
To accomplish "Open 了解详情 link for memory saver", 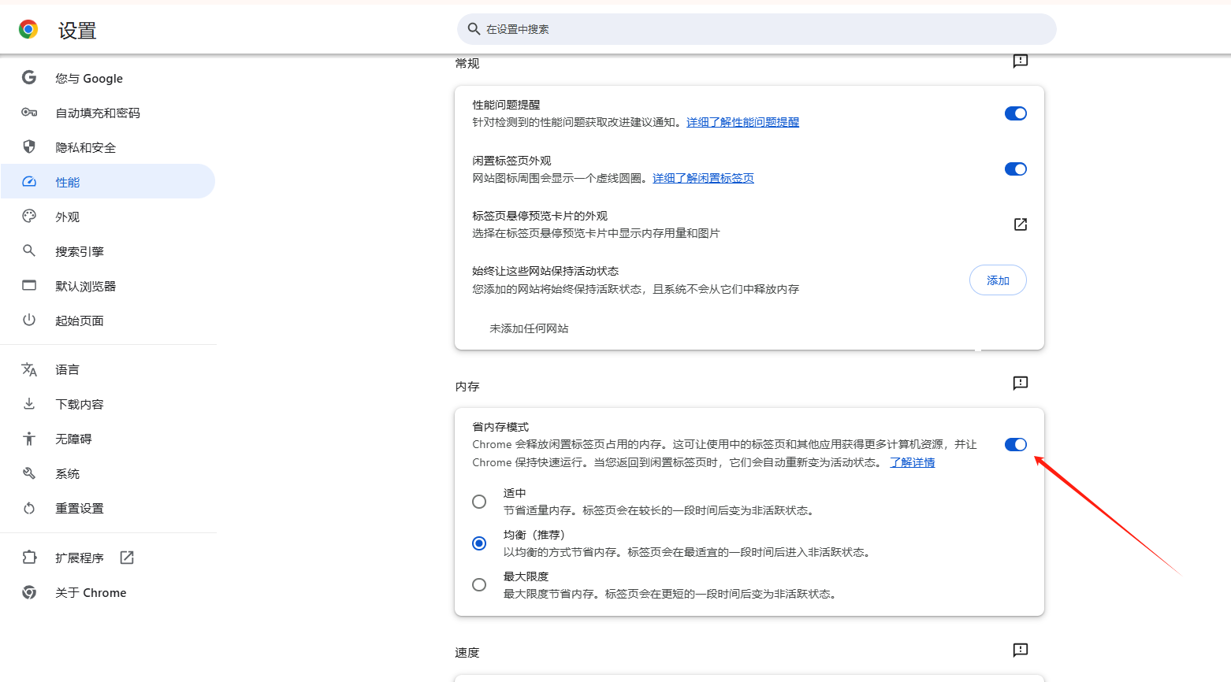I will (x=913, y=462).
